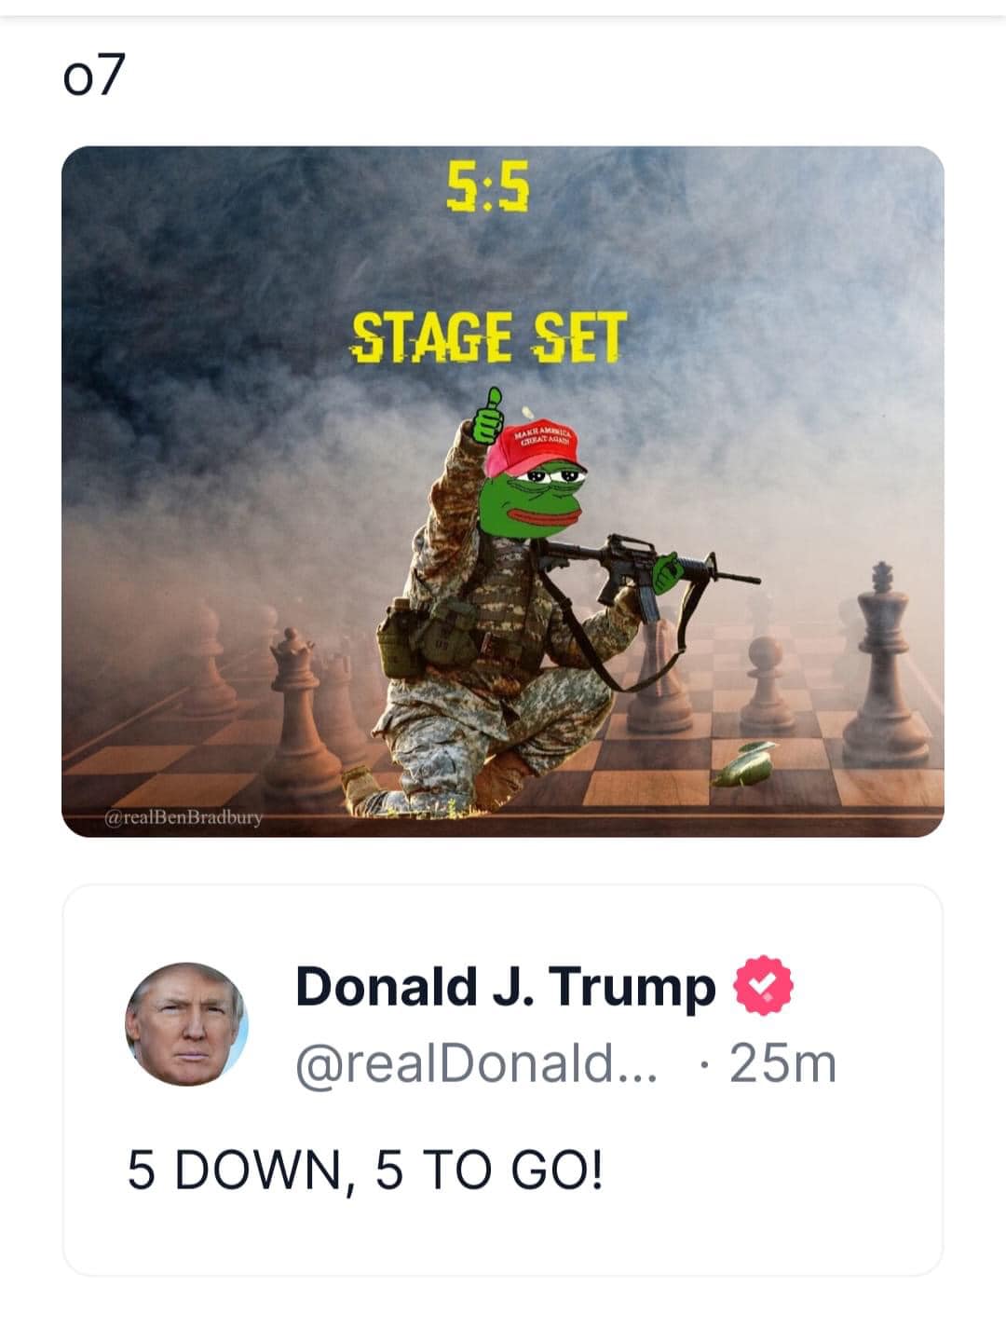Open the @realDonald... handle link

(x=476, y=1063)
